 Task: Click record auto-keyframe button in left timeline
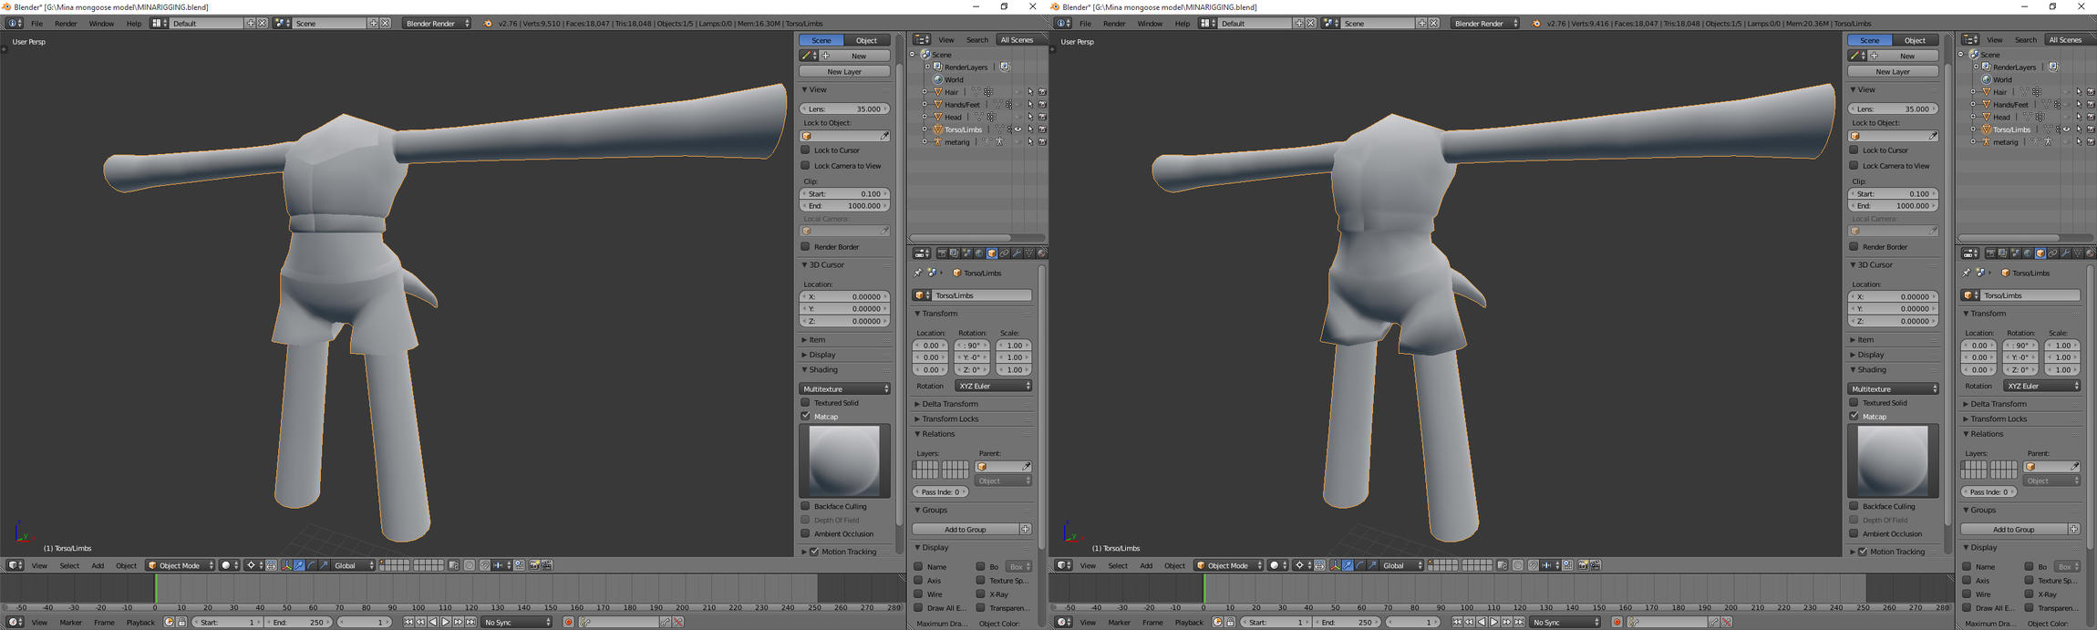pyautogui.click(x=568, y=622)
